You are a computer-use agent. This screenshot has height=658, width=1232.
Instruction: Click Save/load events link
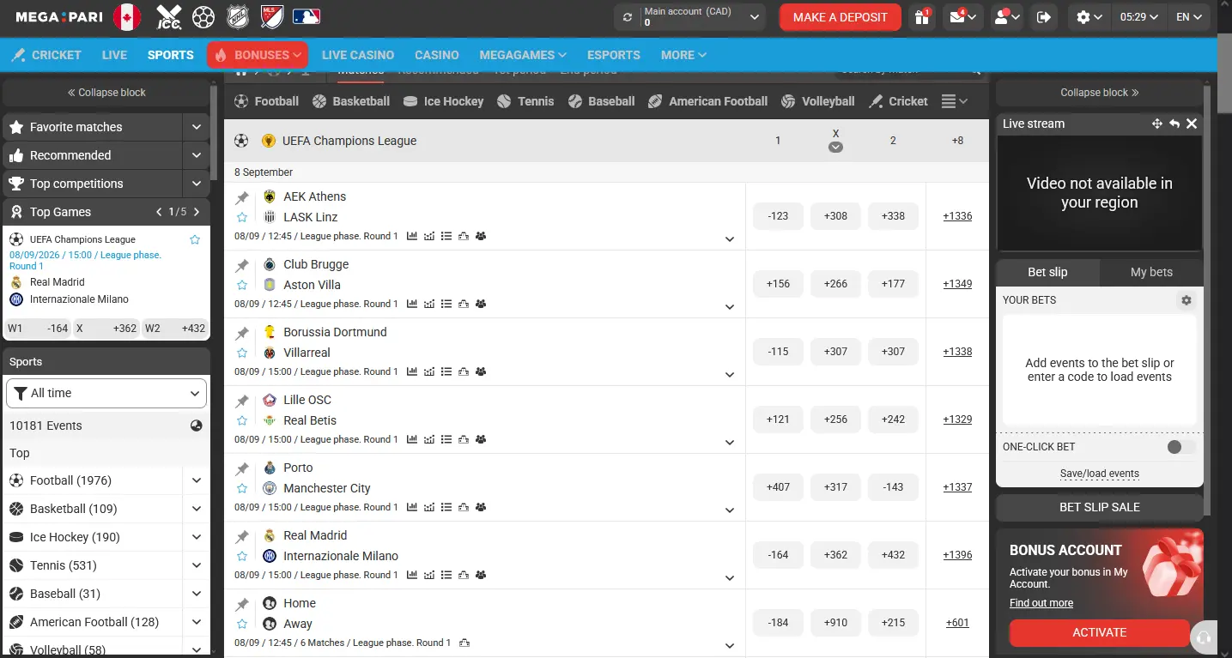coord(1100,474)
